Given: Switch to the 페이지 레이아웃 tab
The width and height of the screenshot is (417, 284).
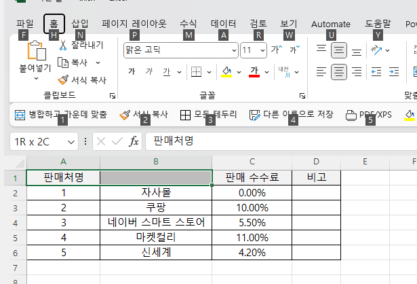Looking at the screenshot, I should [134, 24].
